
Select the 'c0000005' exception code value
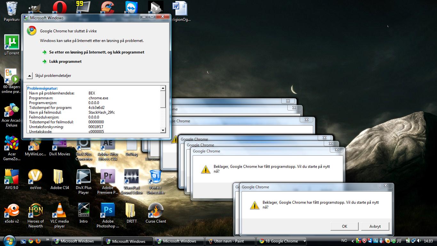(x=96, y=131)
